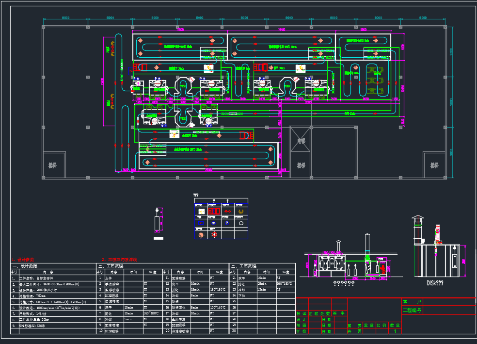Screen dimensions: 477x344
Task: Select the chimney cap on DISk elevation
Action: (418, 217)
